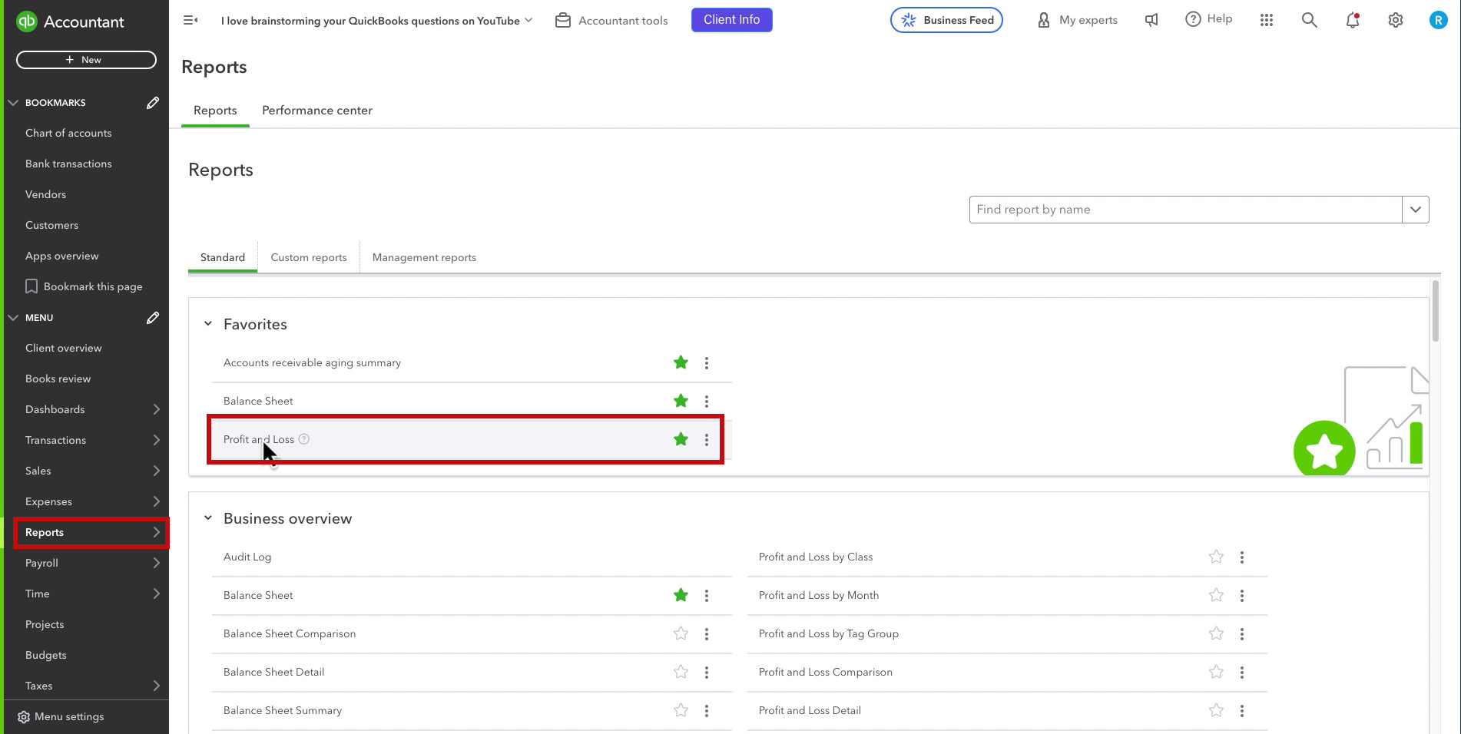Open Chart of accounts in sidebar
This screenshot has height=734, width=1461.
click(68, 133)
